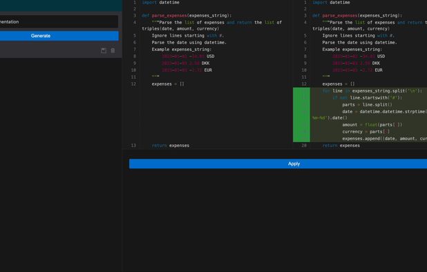Click 'triples(date, amount, currency)' in right pane

click(x=351, y=29)
